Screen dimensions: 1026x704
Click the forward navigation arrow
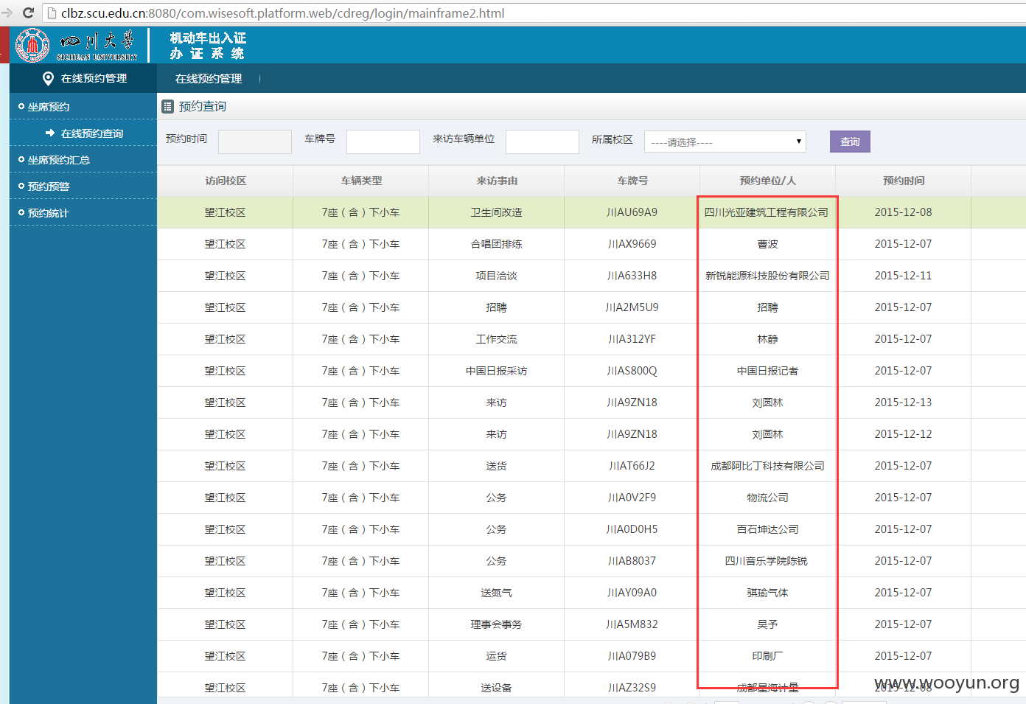point(7,13)
